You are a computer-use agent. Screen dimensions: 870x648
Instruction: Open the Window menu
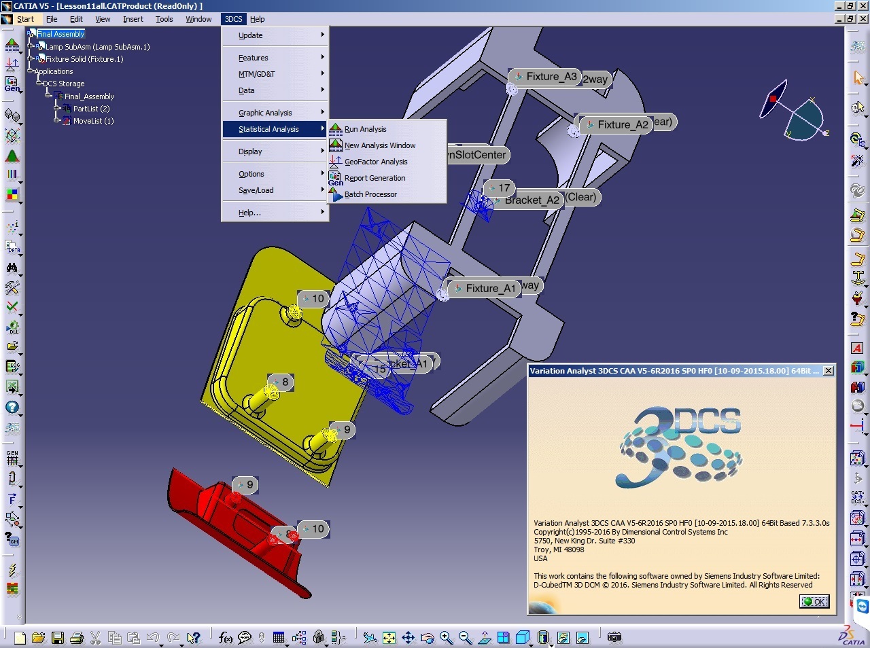[199, 19]
